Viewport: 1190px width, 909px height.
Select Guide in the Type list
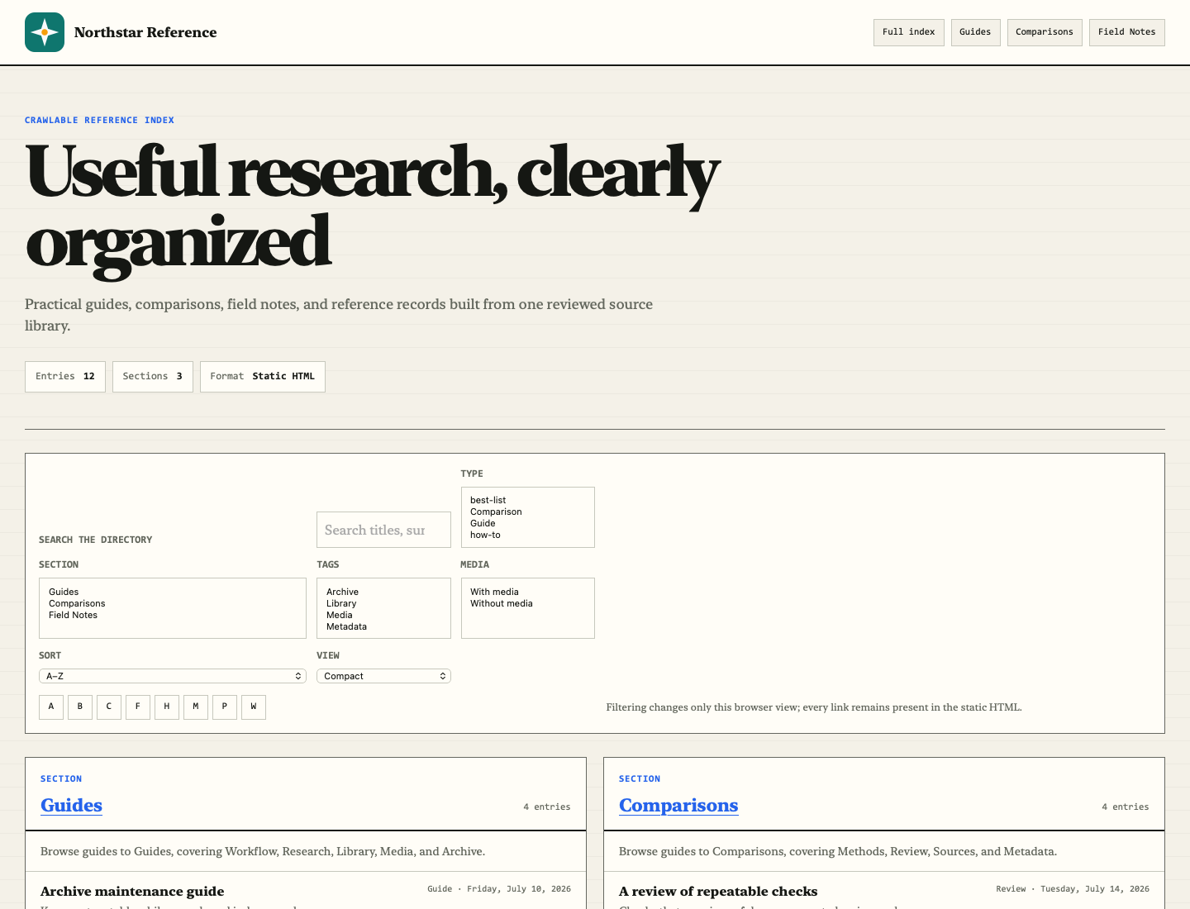click(527, 523)
